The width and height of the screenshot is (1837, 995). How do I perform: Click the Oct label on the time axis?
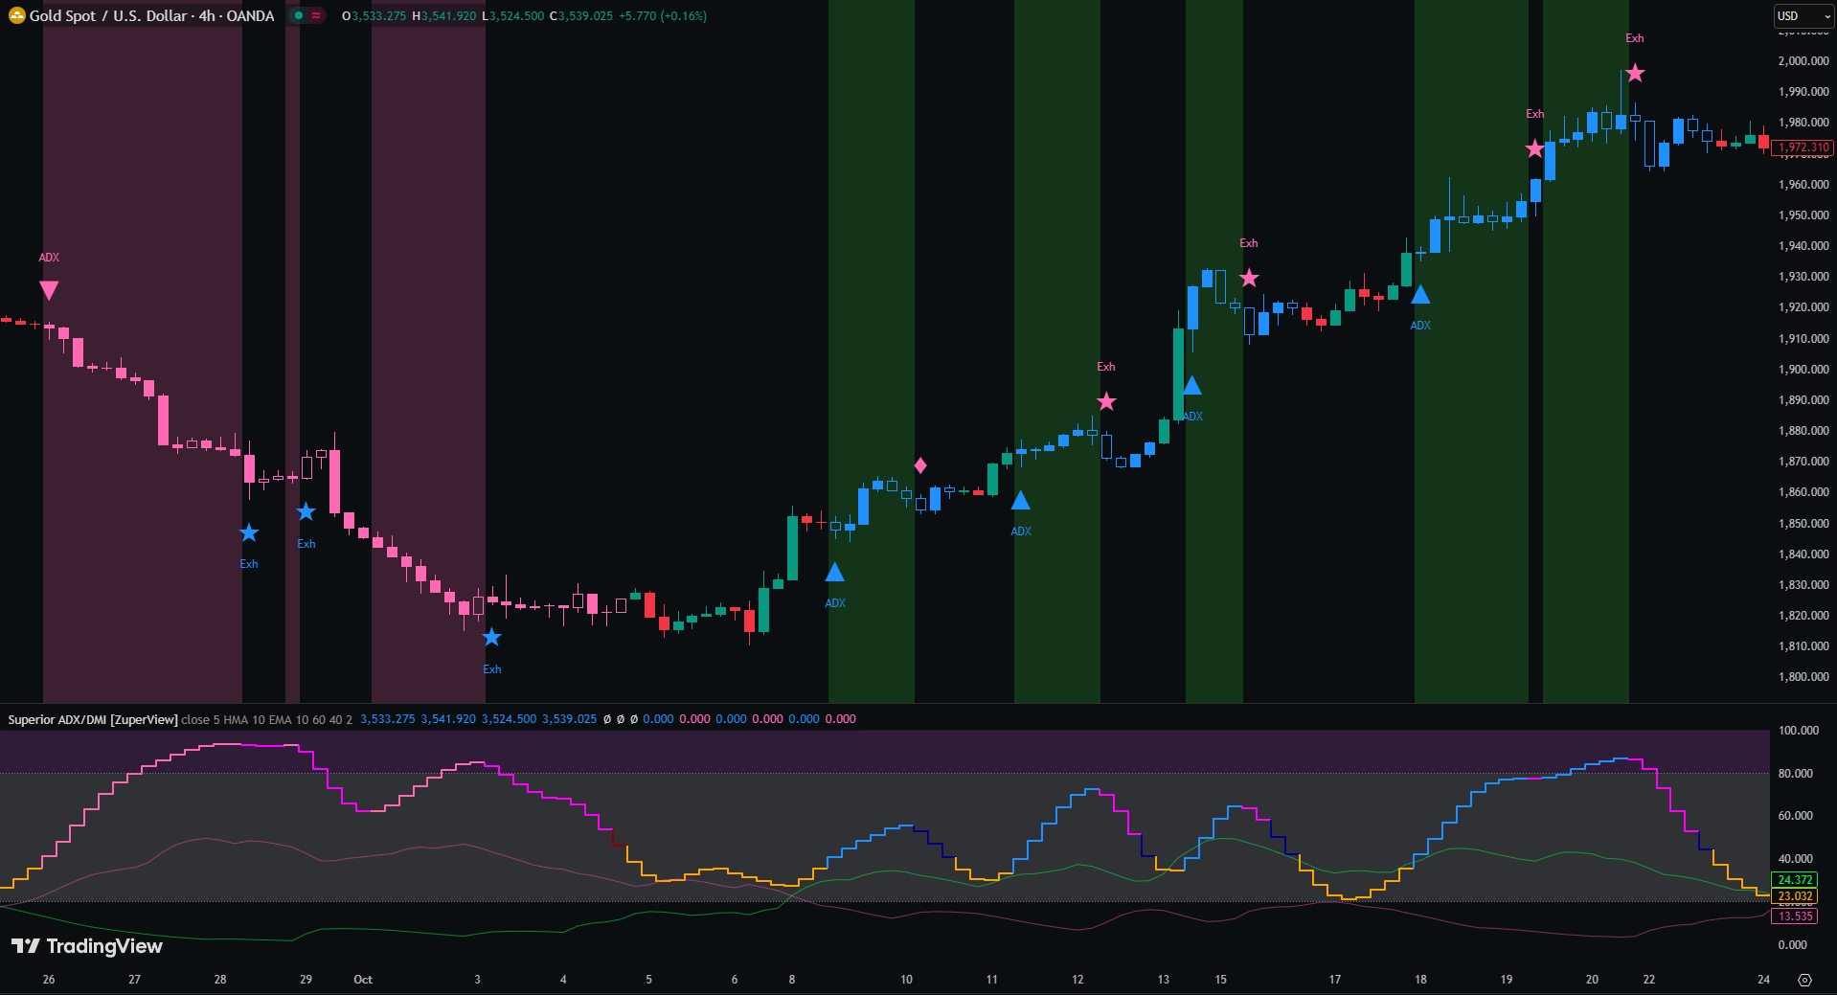click(363, 980)
